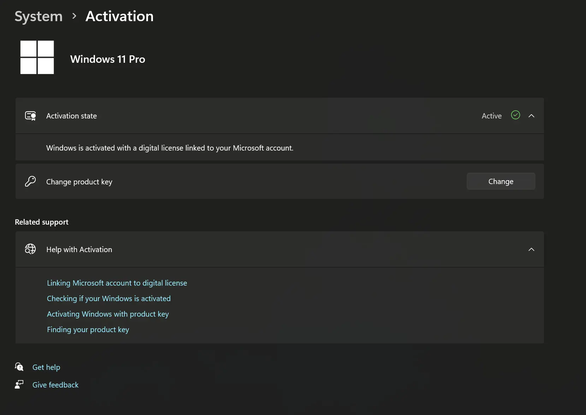The height and width of the screenshot is (415, 586).
Task: Open Checking if your Windows is activated link
Action: (x=109, y=298)
